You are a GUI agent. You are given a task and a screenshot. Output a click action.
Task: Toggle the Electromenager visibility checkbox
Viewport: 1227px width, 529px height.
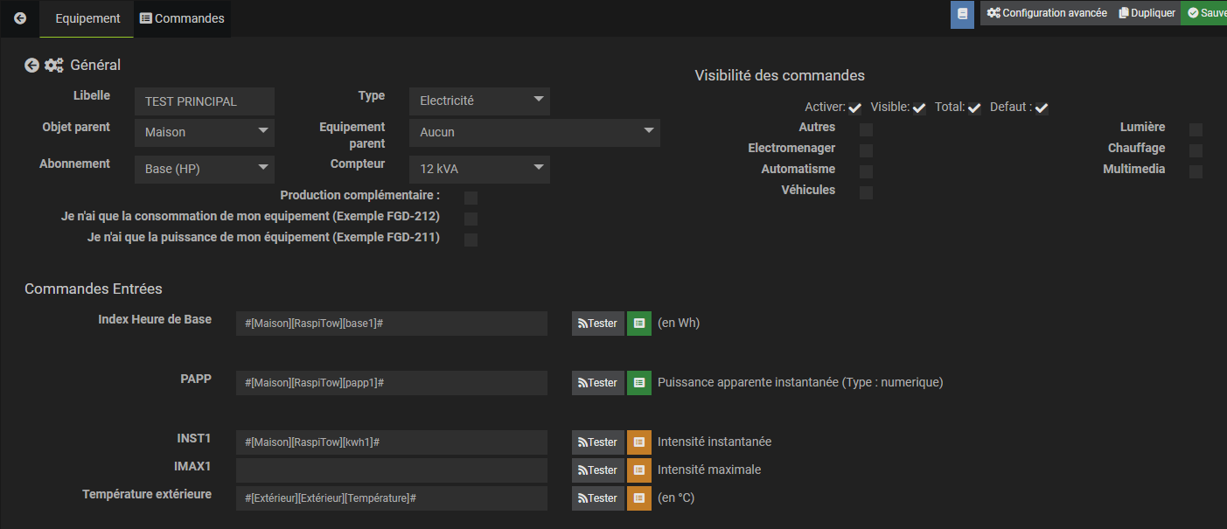point(866,150)
